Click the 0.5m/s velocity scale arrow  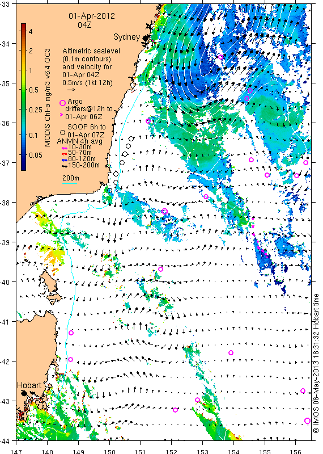pyautogui.click(x=71, y=90)
